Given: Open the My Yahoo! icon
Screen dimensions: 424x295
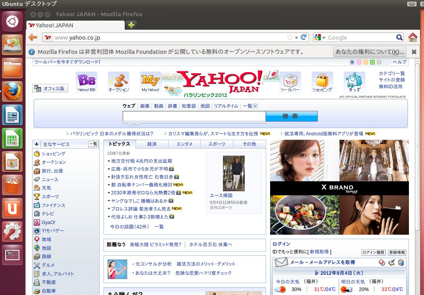Looking at the screenshot, I should point(150,82).
